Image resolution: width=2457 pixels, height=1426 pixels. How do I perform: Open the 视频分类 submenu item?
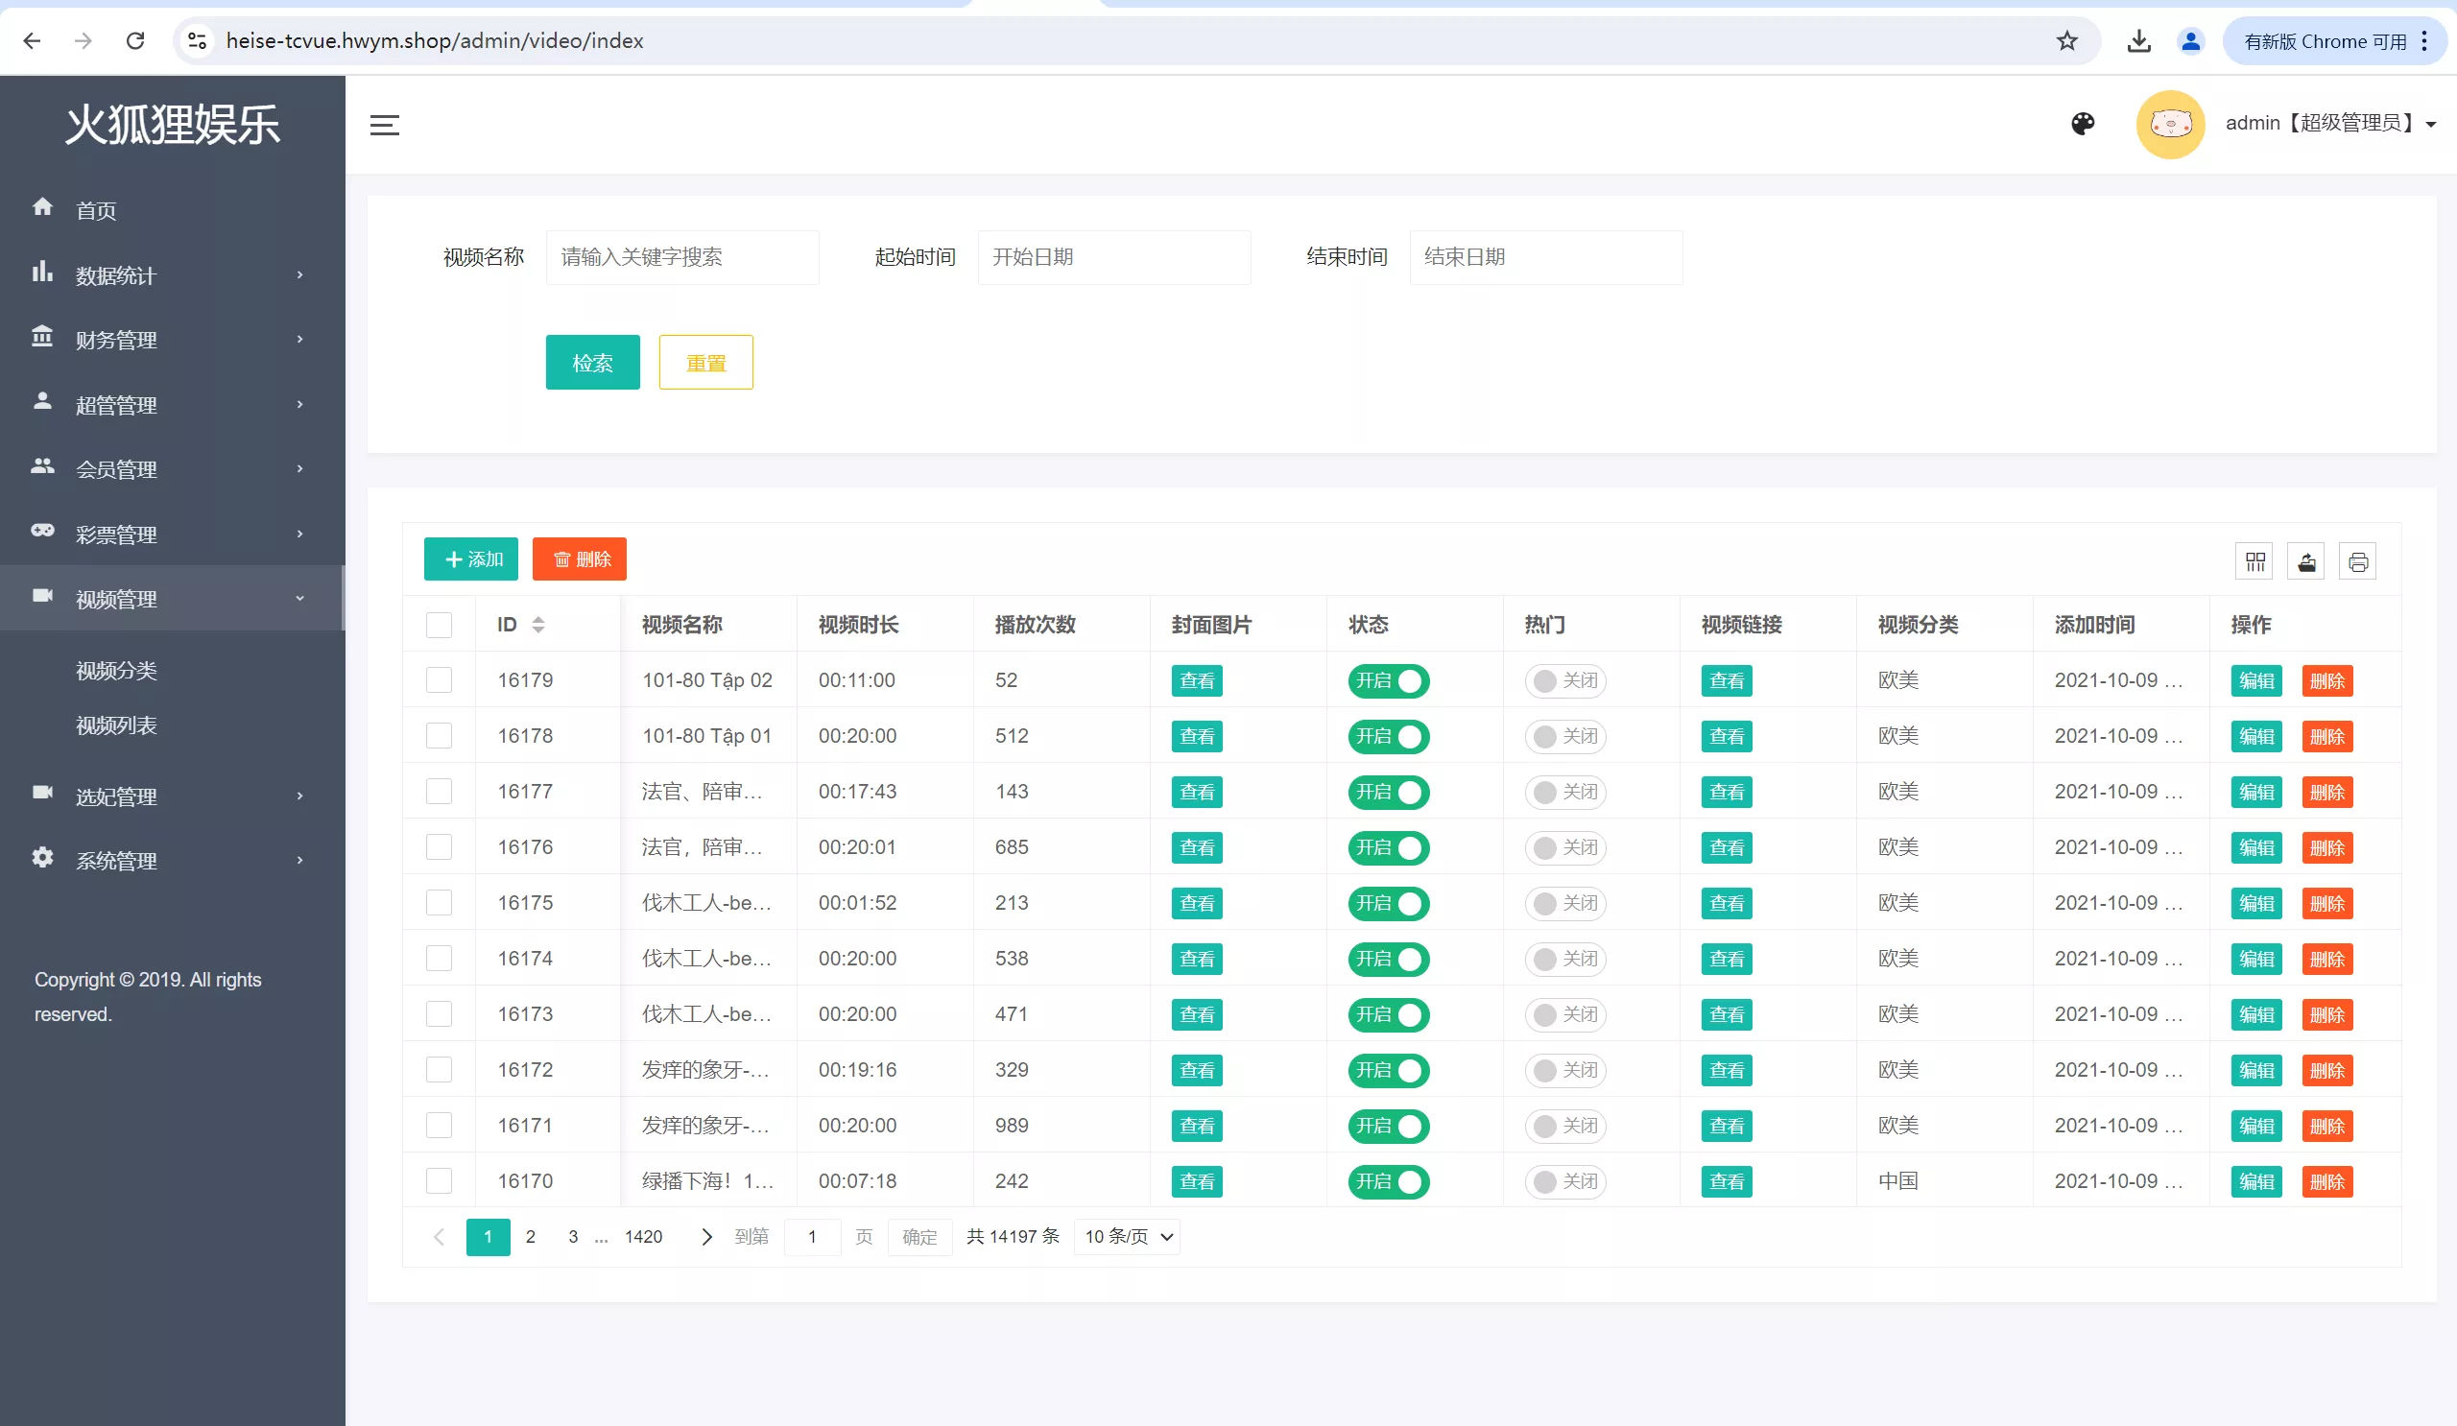coord(116,671)
